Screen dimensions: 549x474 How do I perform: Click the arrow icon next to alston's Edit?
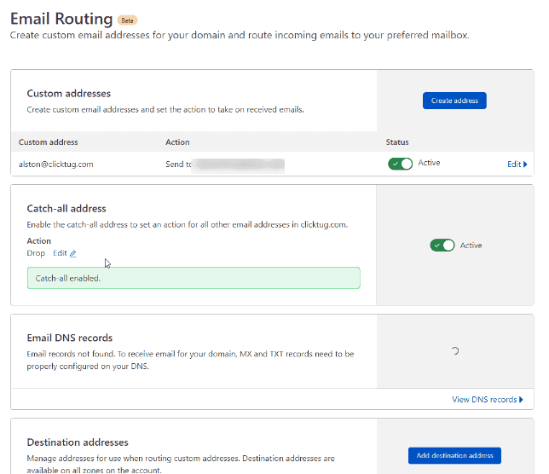pos(525,165)
